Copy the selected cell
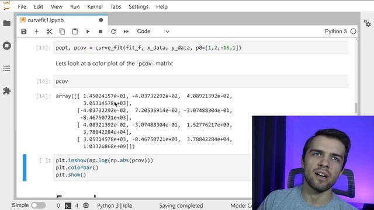 [62, 32]
